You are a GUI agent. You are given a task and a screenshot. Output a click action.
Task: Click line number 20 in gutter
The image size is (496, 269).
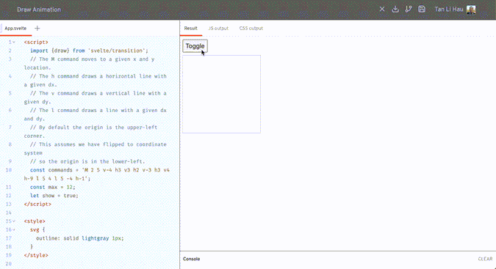pyautogui.click(x=9, y=264)
